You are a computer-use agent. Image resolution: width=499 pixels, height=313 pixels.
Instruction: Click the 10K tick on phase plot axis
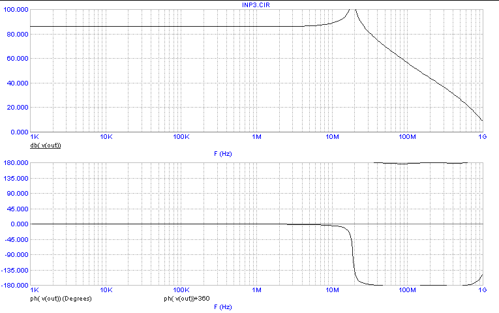pyautogui.click(x=106, y=290)
